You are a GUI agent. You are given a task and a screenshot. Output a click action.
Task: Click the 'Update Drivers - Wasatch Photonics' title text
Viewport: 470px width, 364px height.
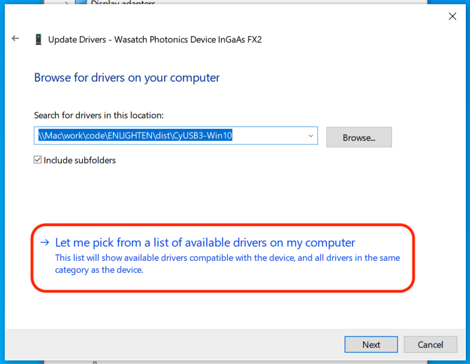(154, 40)
